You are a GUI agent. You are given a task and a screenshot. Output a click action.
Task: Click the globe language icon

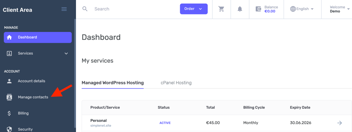[293, 9]
